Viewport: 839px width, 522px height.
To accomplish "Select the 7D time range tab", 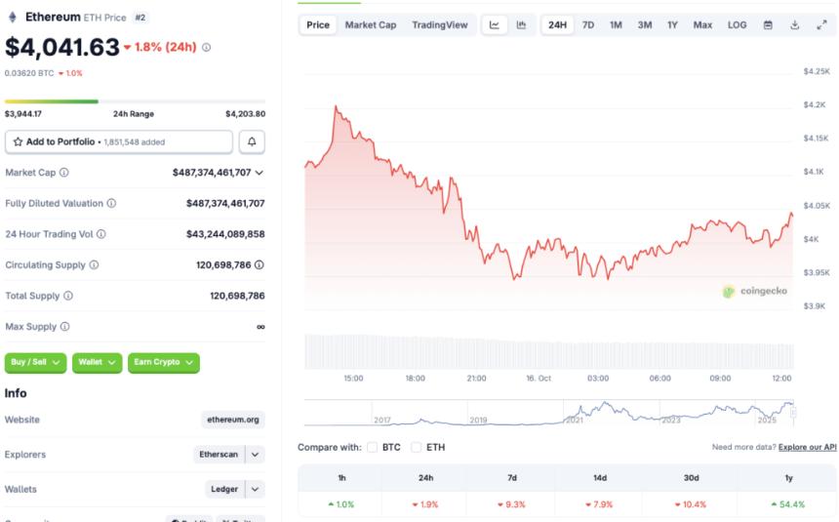I will [x=588, y=24].
